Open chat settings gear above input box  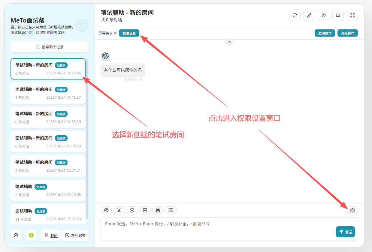106,210
